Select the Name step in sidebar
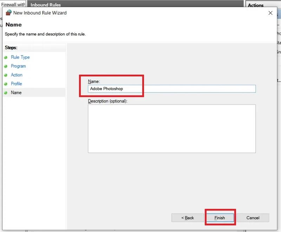The height and width of the screenshot is (232, 281). pyautogui.click(x=16, y=93)
